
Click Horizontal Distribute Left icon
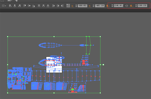tap(53, 6)
